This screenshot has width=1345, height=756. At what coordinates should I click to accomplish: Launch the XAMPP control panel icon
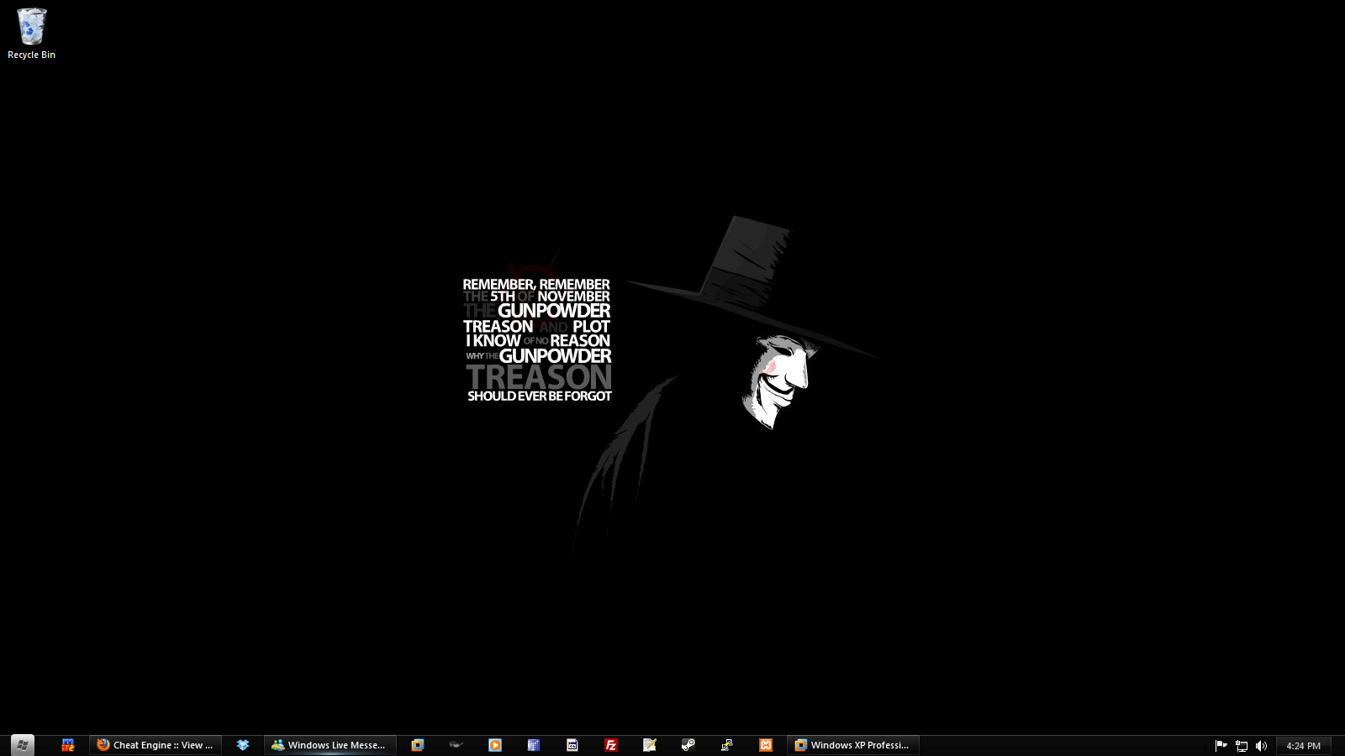pyautogui.click(x=766, y=745)
